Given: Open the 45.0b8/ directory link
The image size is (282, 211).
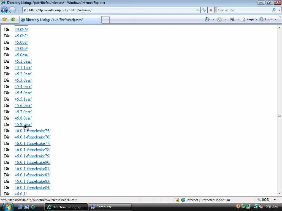Looking at the screenshot, I should pyautogui.click(x=21, y=42).
